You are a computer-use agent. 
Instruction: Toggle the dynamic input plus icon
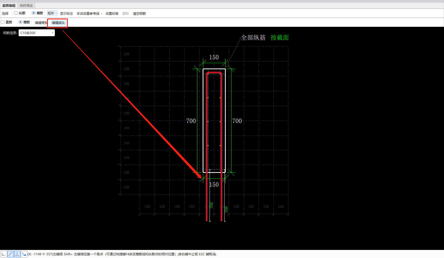24,254
